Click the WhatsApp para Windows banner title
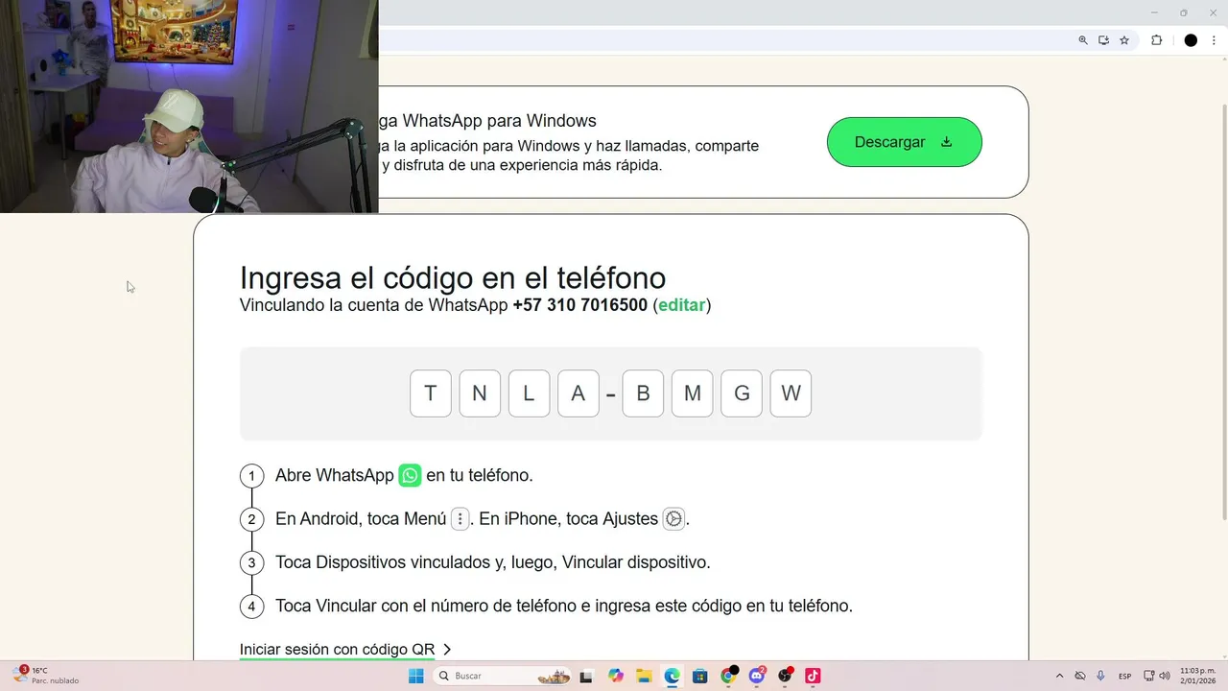The image size is (1228, 691). [x=487, y=121]
